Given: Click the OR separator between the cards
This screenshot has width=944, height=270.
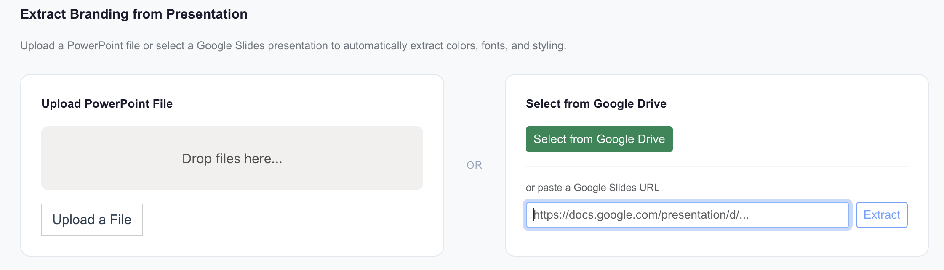Looking at the screenshot, I should [x=474, y=165].
